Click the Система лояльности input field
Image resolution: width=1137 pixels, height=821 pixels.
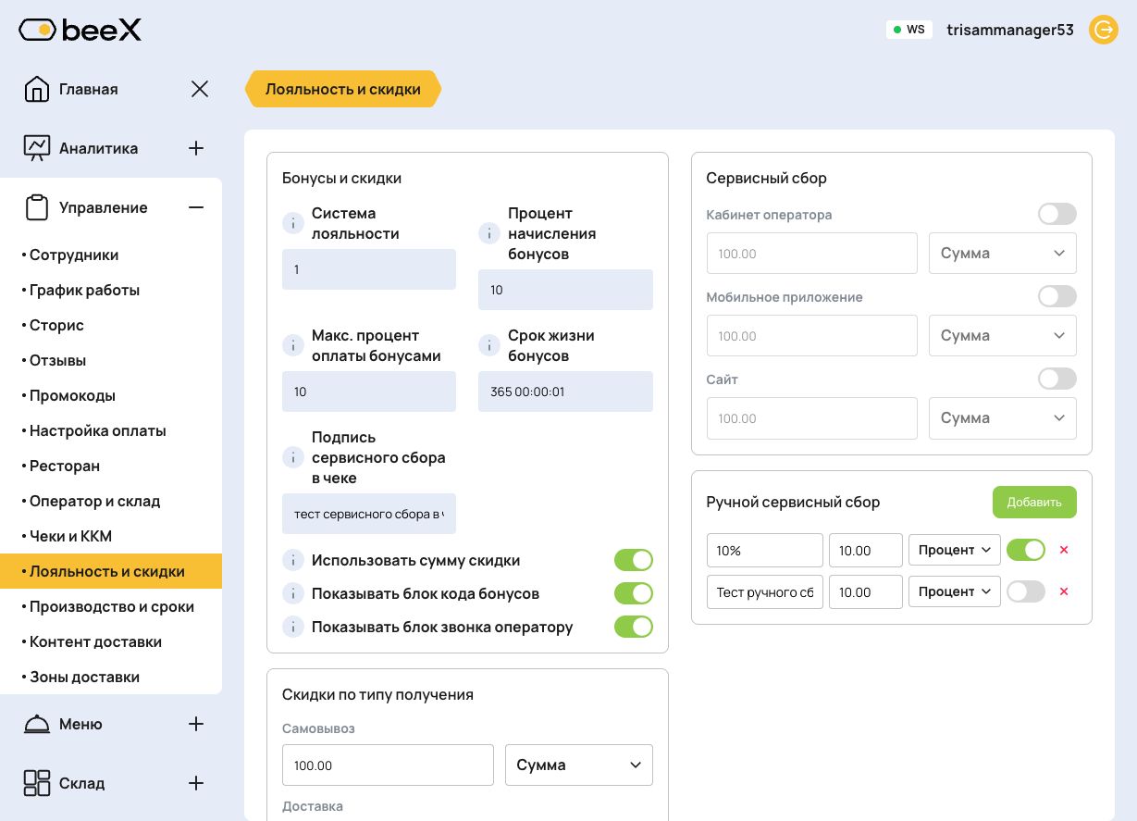point(369,269)
